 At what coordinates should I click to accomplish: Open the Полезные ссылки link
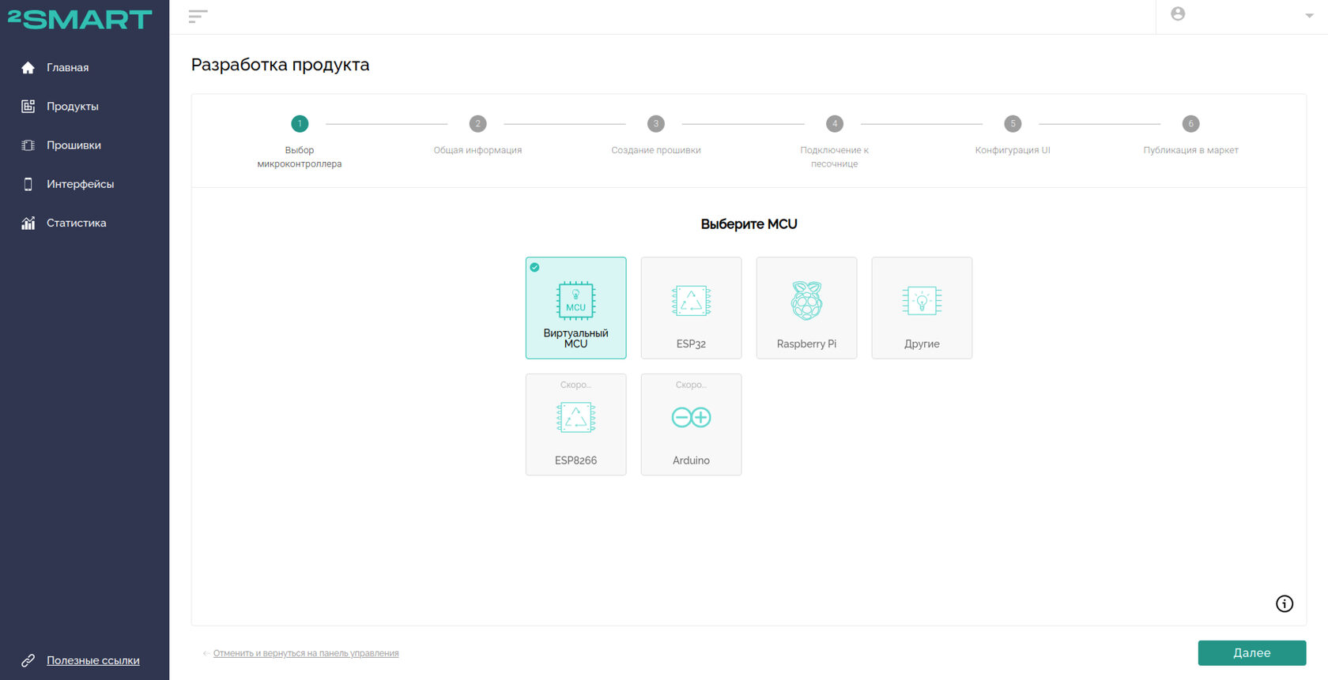[x=93, y=661]
